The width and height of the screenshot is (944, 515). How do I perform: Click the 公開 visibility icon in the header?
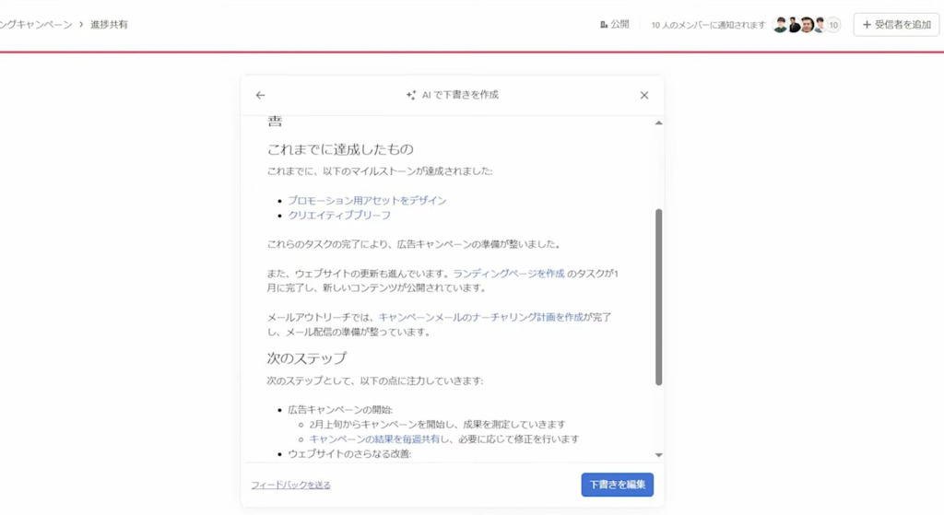coord(604,25)
